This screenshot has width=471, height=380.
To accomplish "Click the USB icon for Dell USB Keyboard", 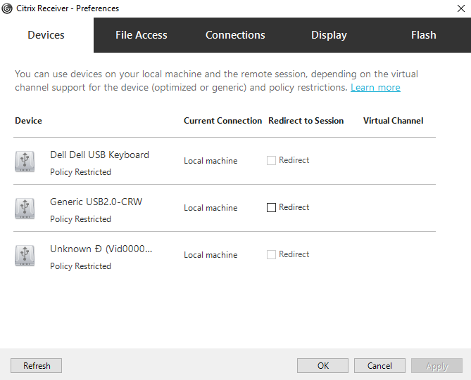I will click(x=25, y=162).
